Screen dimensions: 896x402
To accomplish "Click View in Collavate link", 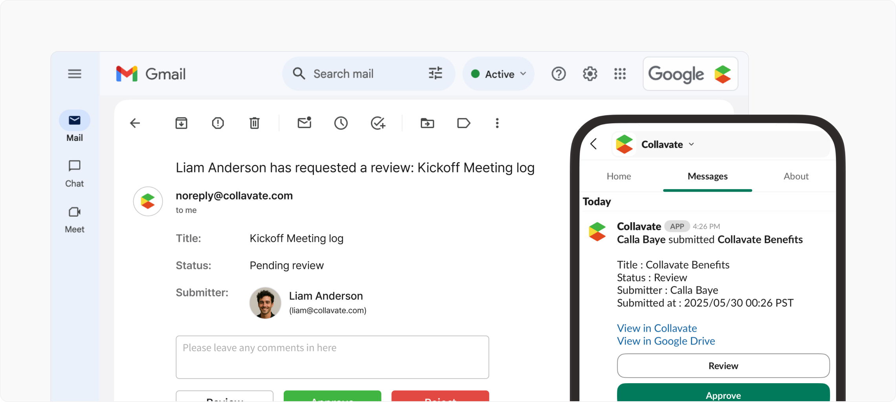I will click(657, 328).
